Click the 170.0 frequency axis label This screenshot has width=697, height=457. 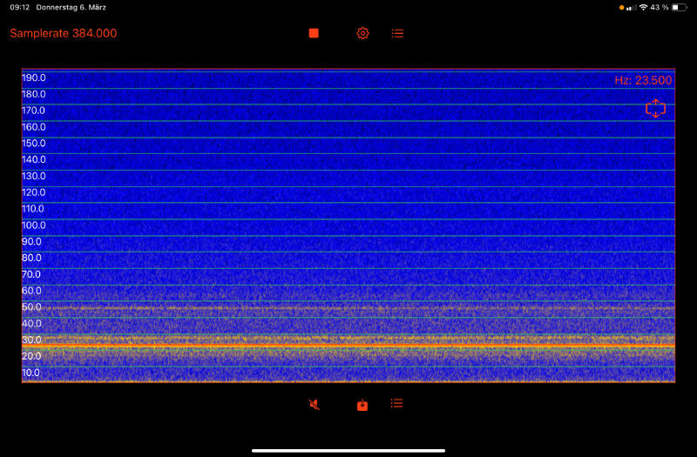point(34,111)
